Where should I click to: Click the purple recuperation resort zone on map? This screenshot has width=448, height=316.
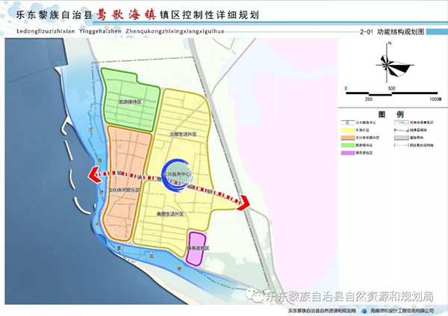[196, 249]
